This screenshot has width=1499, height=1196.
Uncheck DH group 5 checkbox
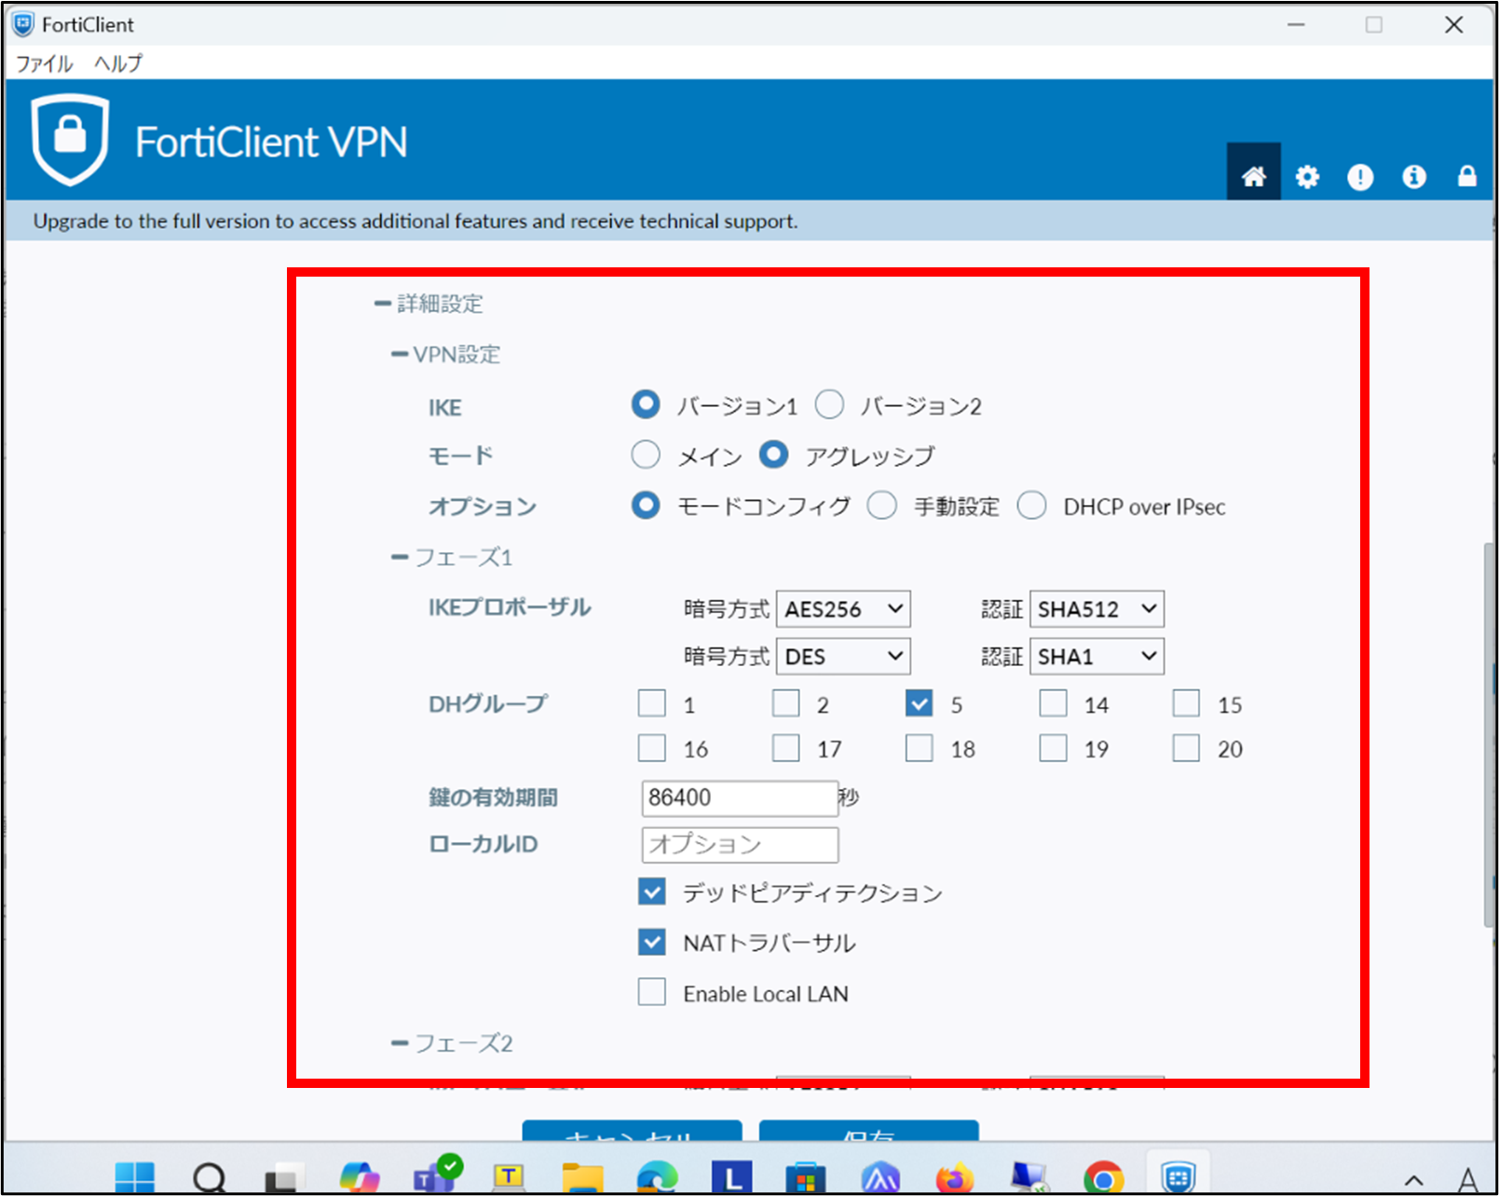pos(920,703)
